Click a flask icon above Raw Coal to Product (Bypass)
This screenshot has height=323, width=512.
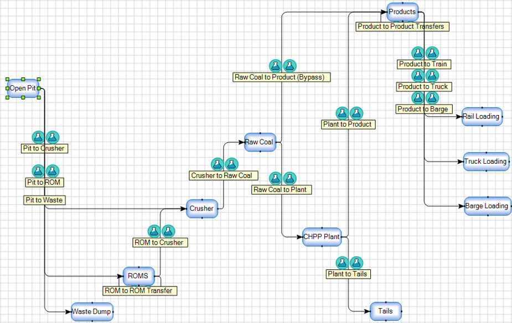click(x=276, y=66)
